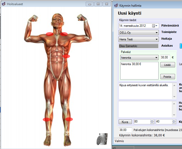
Task: Click the service price field showing 38,00
Action: pos(165,58)
